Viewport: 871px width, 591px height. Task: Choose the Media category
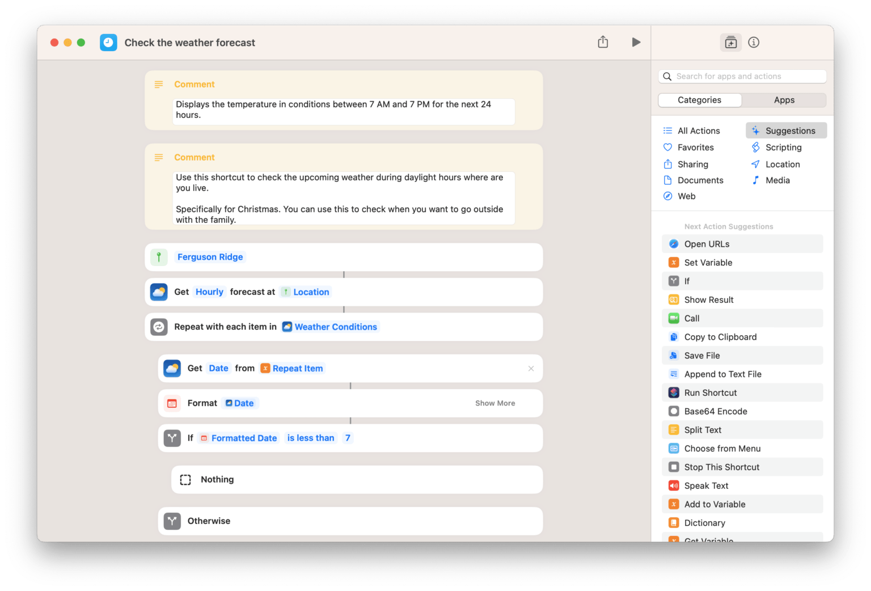tap(777, 180)
